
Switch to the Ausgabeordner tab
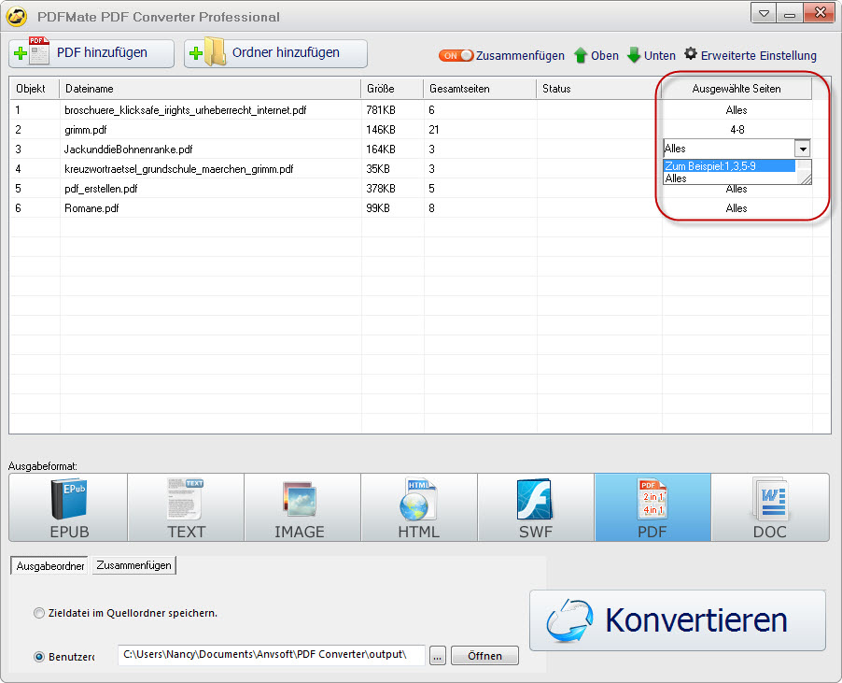point(49,565)
